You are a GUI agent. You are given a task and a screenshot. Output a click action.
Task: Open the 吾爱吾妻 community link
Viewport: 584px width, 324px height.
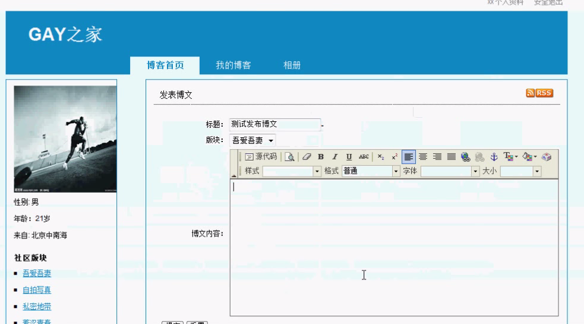tap(36, 273)
